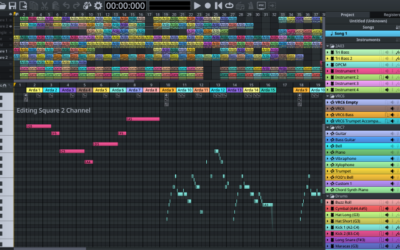Expand the Guitar instrument
The image size is (400, 250).
(x=327, y=134)
